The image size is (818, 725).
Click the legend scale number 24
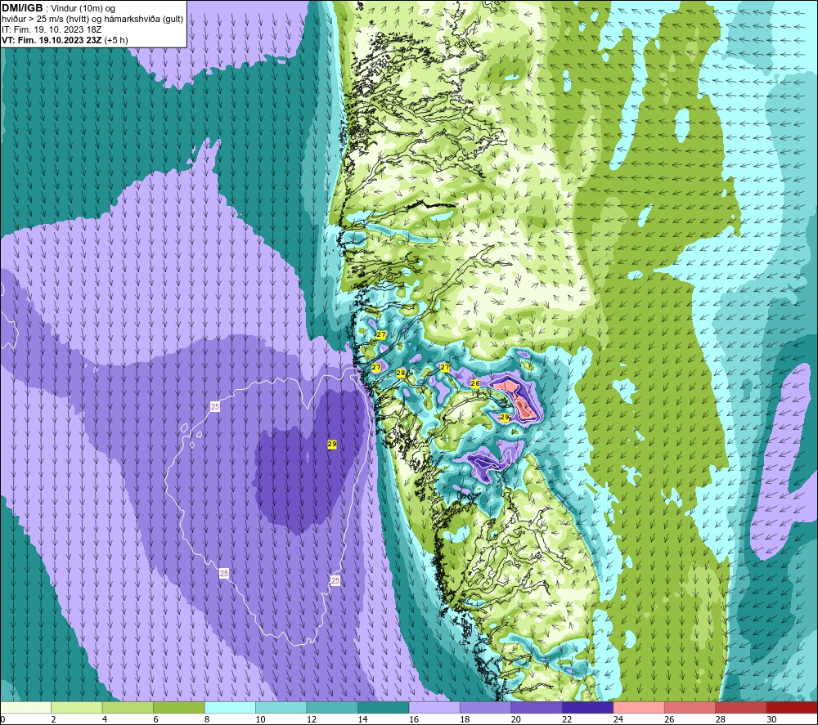[618, 719]
